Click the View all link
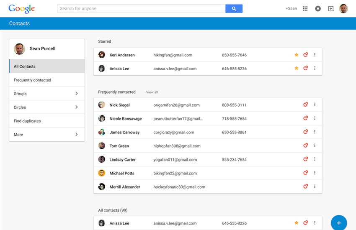 pos(152,92)
